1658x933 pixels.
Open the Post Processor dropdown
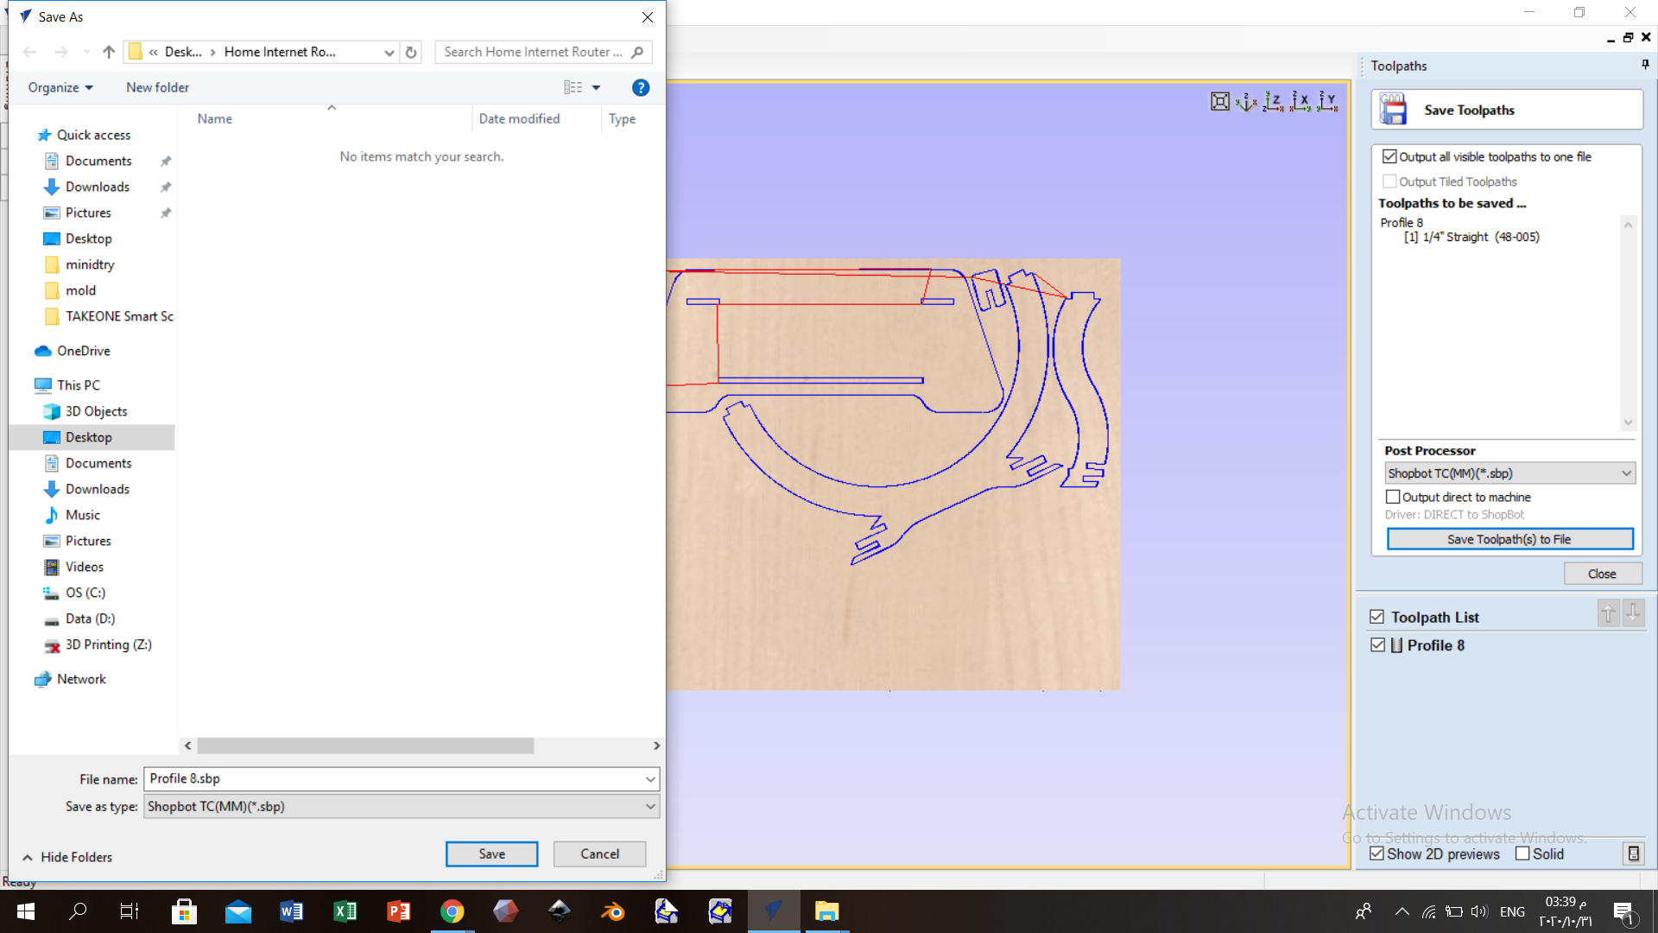click(x=1509, y=473)
